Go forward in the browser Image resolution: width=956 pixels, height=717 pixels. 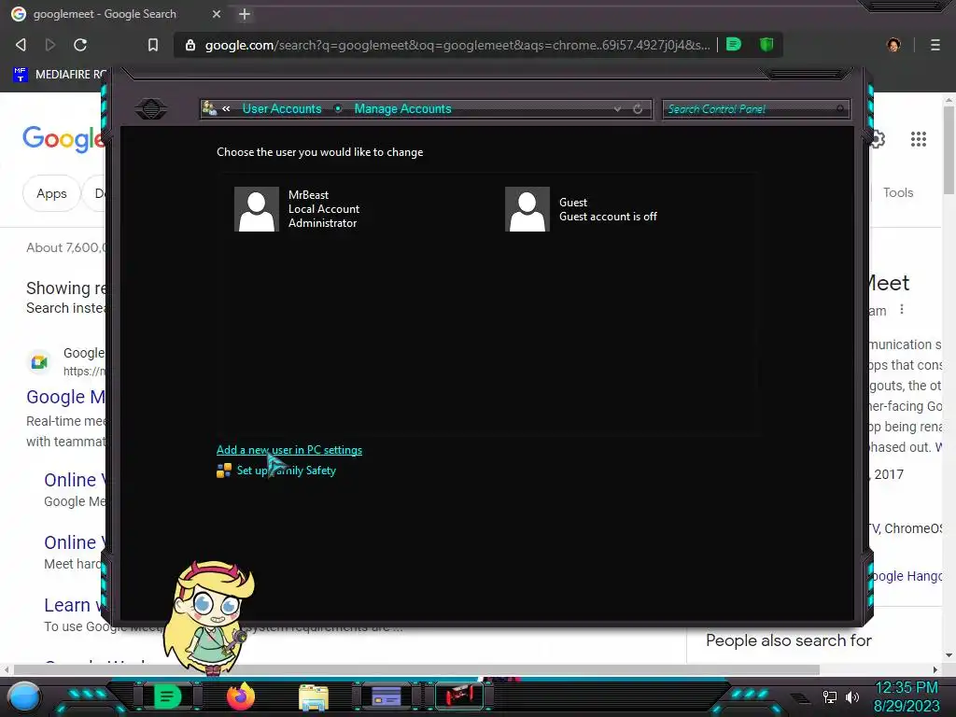[50, 45]
